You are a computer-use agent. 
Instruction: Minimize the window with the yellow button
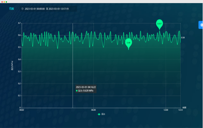(x=4, y=2)
